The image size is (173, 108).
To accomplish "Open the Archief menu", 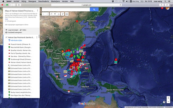I will click(16, 1).
